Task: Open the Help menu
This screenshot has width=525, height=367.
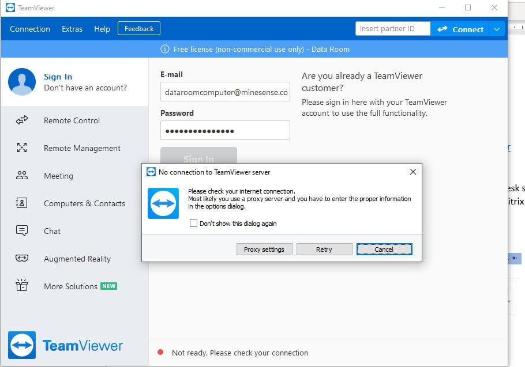Action: [102, 29]
